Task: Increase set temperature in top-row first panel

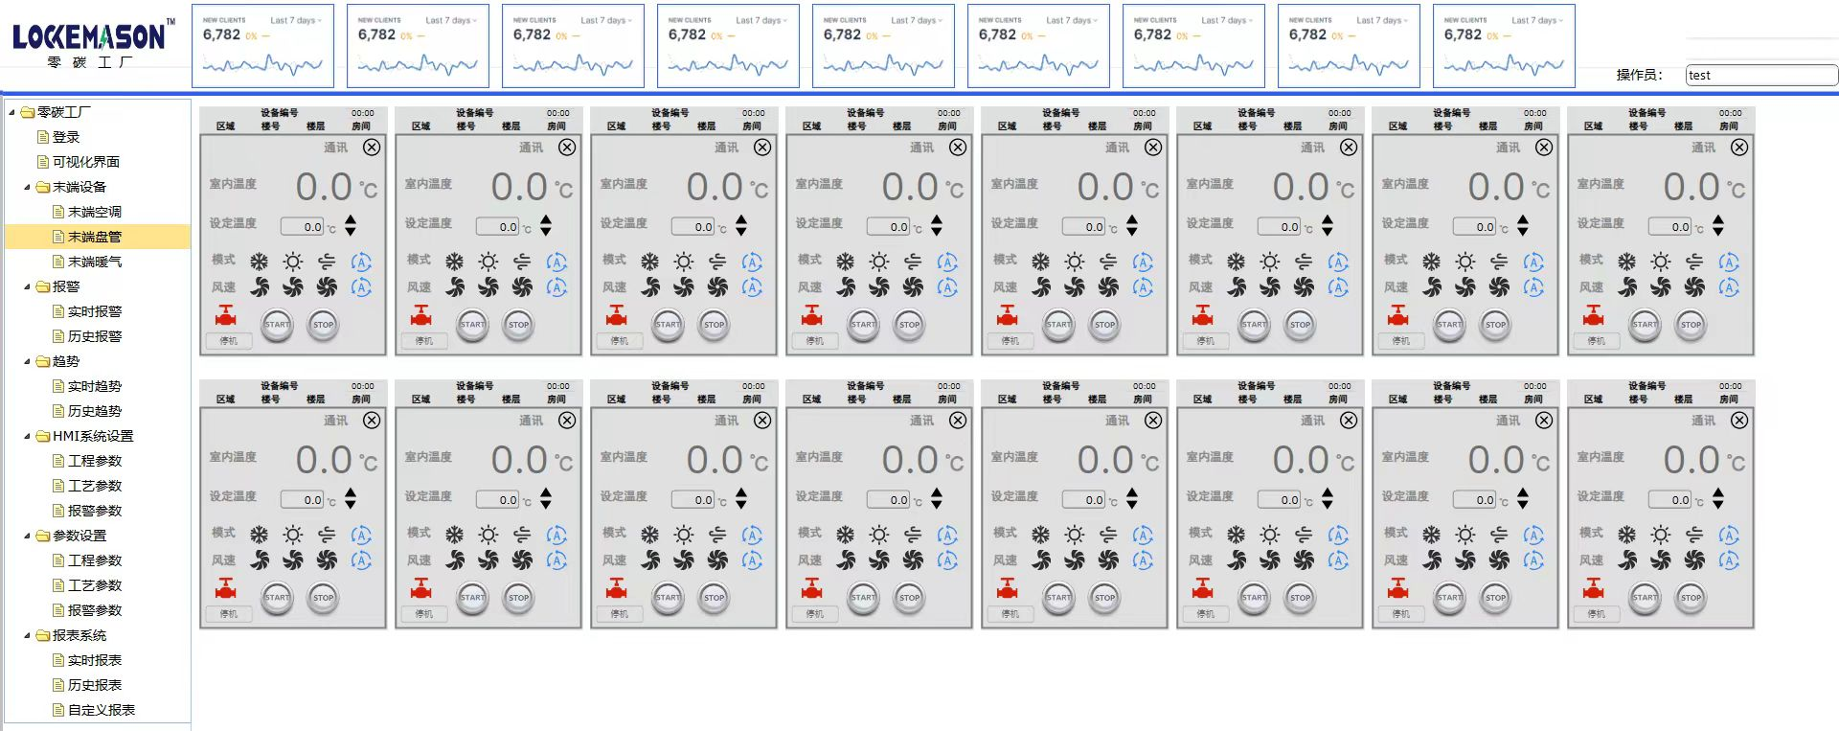Action: pos(351,219)
